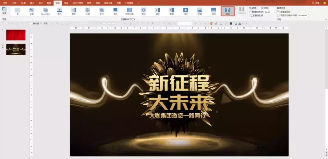Apply the Curtains (帘式) transition
The height and width of the screenshot is (159, 328).
tap(227, 11)
